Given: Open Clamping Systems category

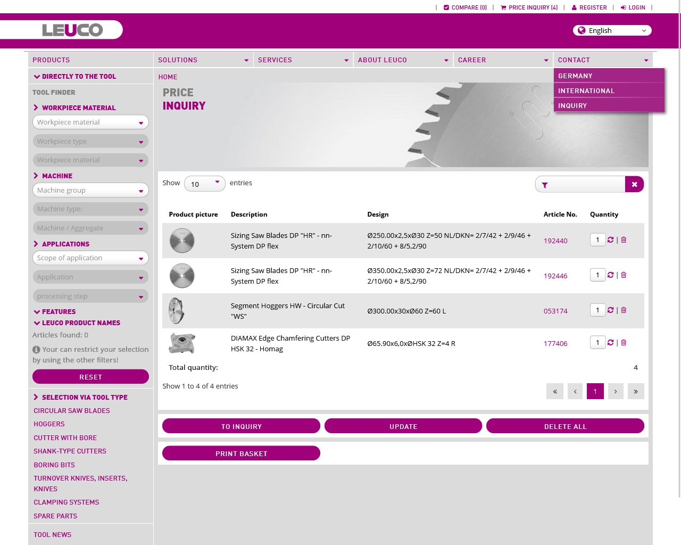Looking at the screenshot, I should click(x=67, y=502).
